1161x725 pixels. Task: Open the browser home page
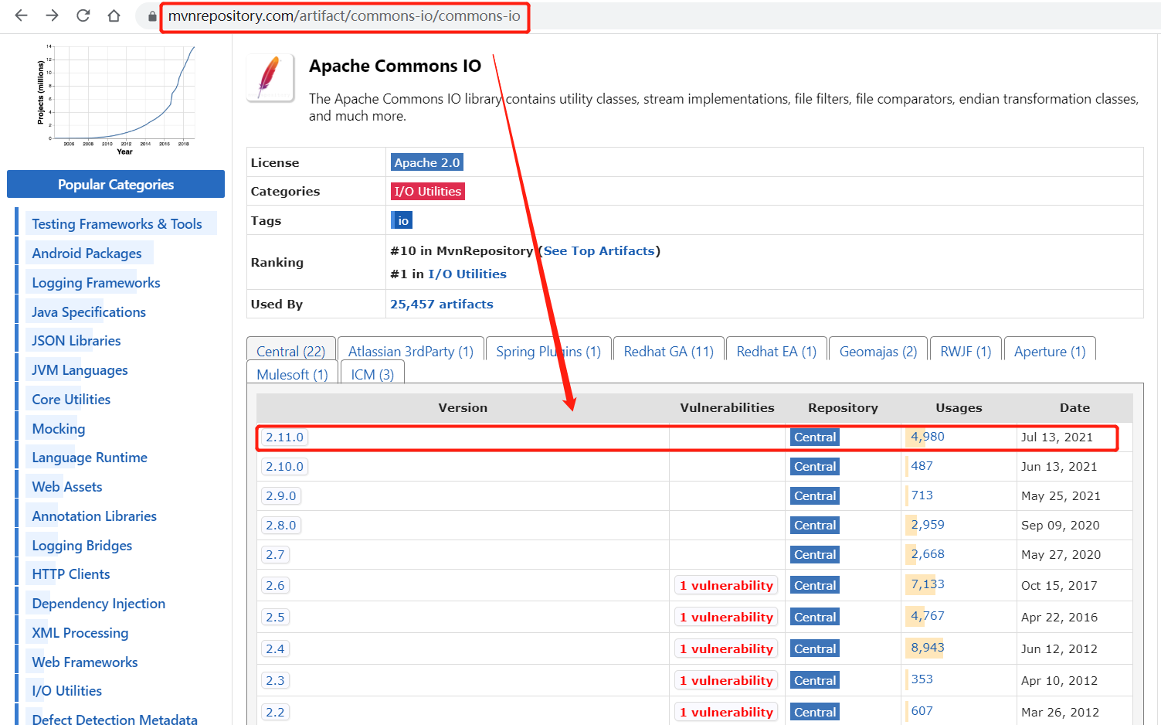[x=114, y=15]
